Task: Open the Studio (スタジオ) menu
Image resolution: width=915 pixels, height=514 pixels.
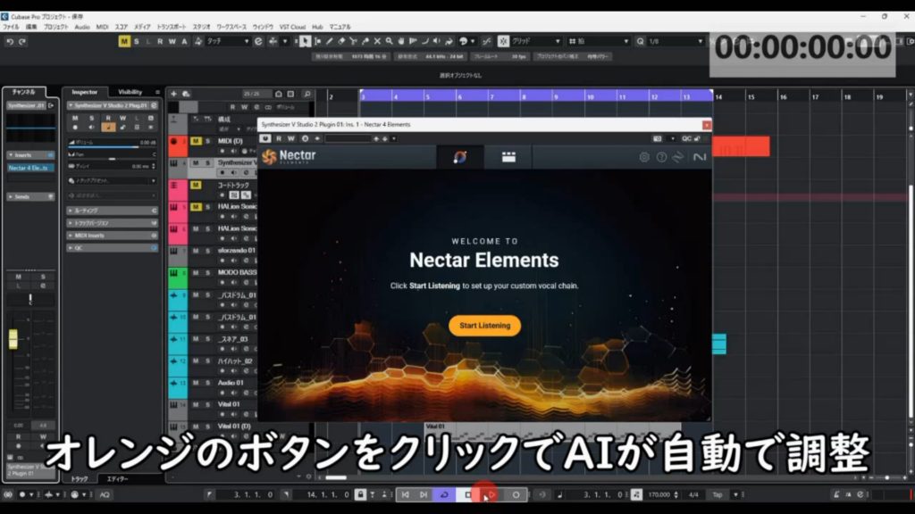Action: tap(202, 28)
